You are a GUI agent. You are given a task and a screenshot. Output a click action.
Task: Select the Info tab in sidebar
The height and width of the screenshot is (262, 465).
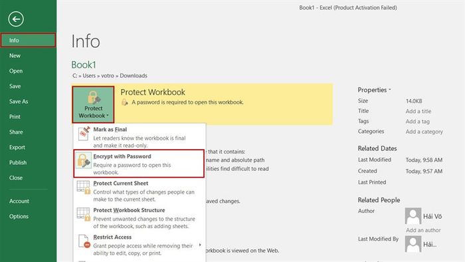tap(28, 40)
